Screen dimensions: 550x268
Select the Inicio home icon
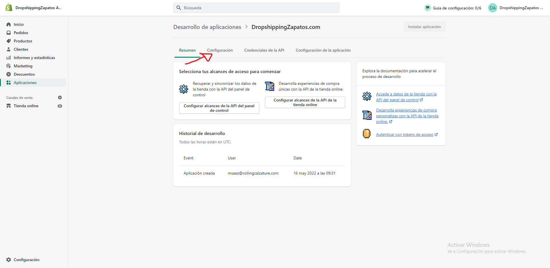coord(9,24)
